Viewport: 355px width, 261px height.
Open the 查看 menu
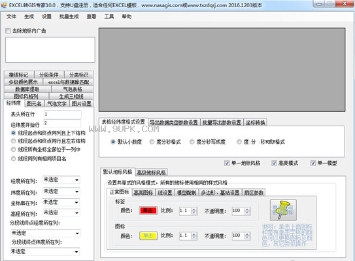92,16
